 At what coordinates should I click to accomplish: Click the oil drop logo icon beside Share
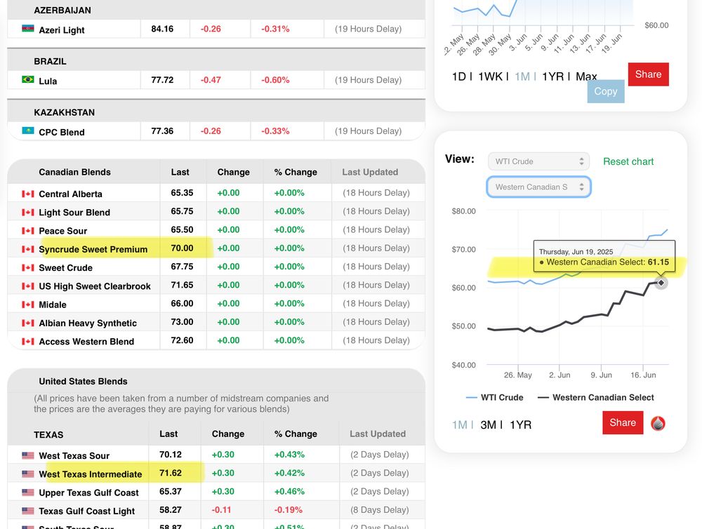click(x=658, y=423)
